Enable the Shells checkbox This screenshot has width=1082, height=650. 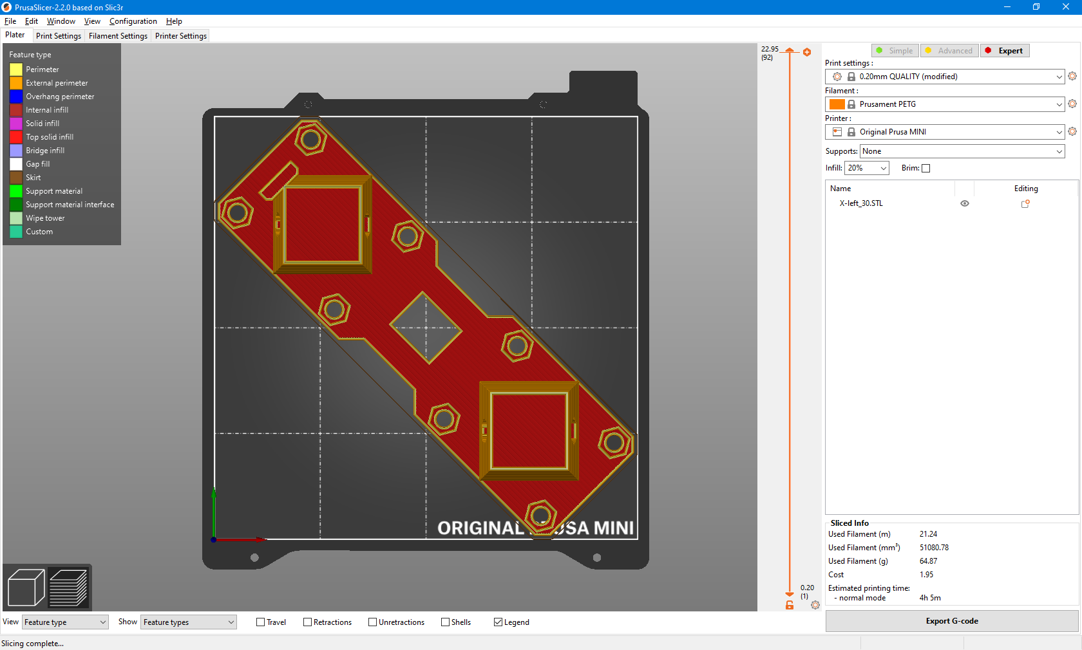tap(445, 622)
